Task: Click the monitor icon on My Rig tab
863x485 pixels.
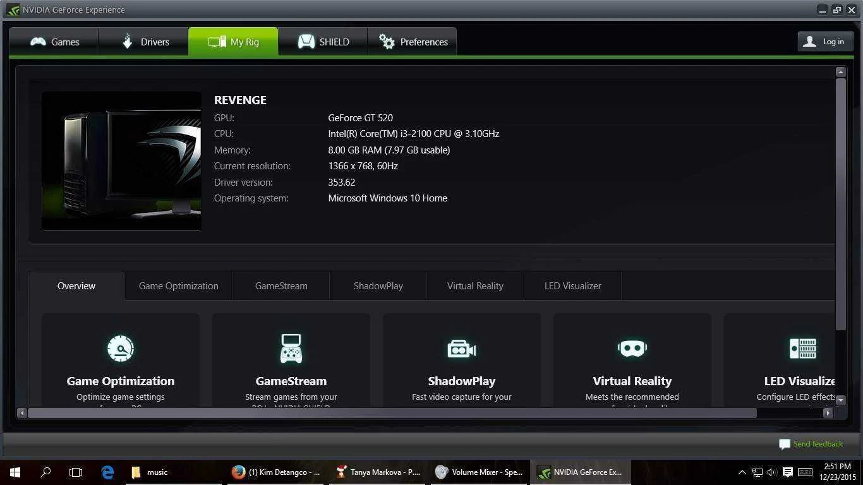Action: coord(217,42)
